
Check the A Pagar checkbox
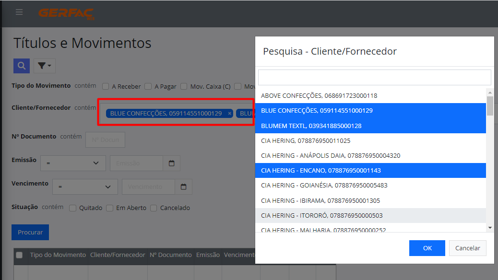148,86
